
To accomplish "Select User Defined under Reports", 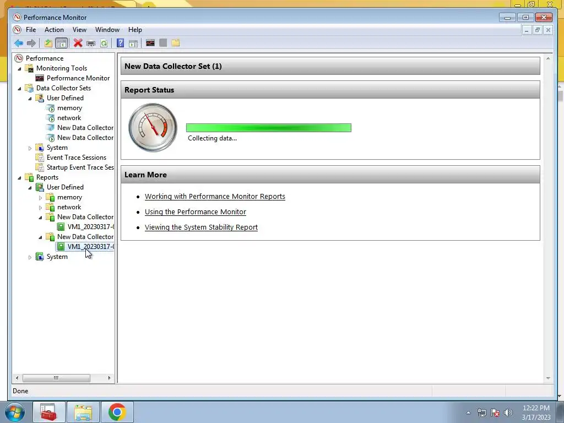I will tap(65, 187).
